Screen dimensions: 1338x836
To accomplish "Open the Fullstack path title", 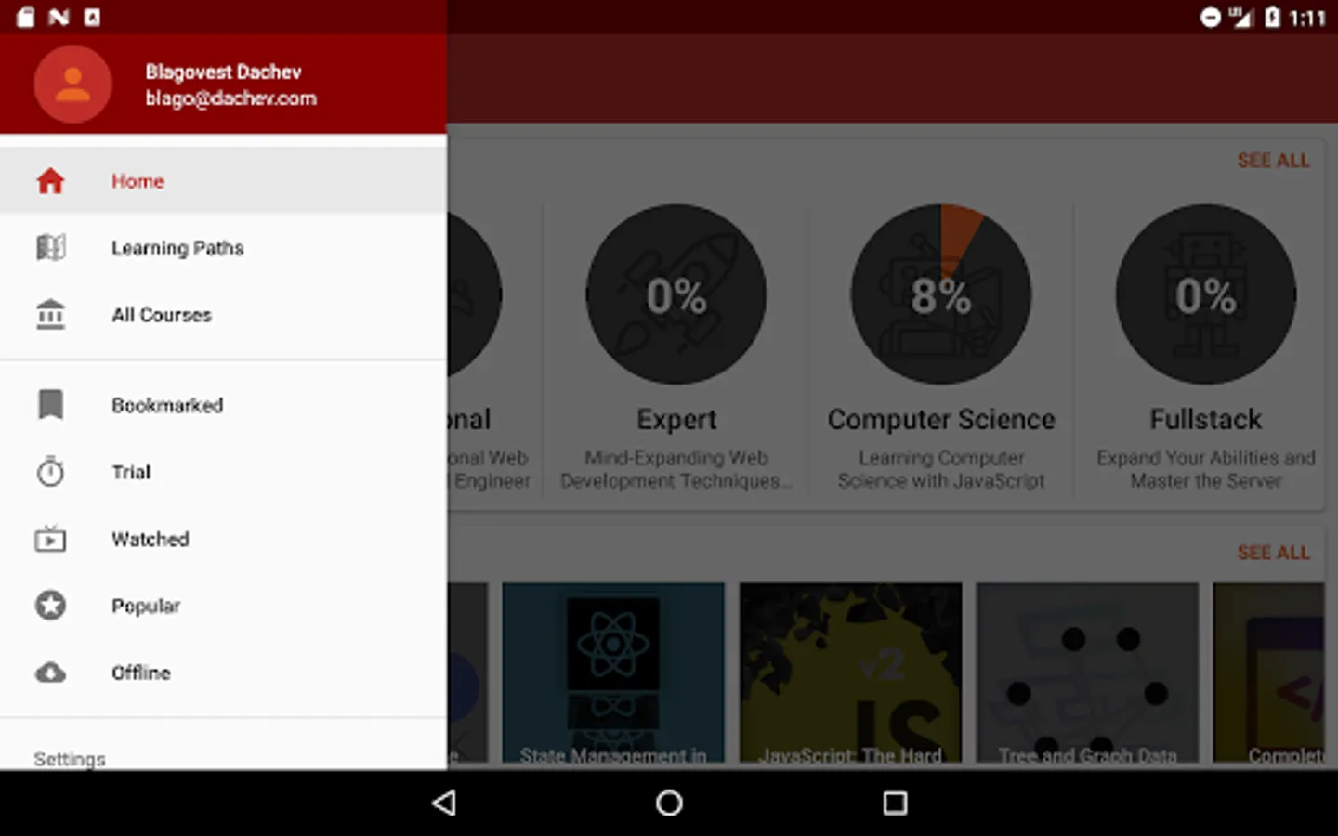I will coord(1206,420).
